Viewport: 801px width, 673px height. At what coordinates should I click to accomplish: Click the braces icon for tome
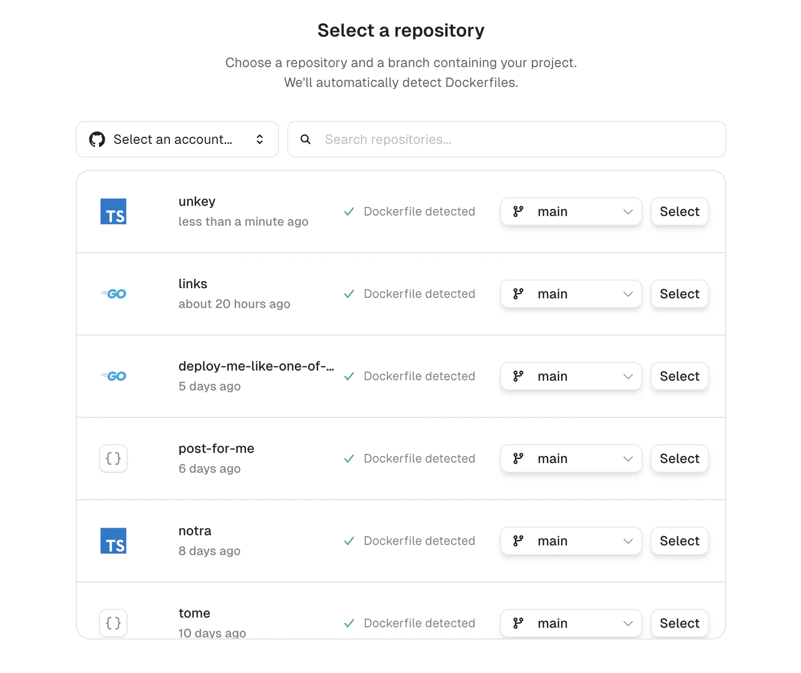[x=113, y=623]
